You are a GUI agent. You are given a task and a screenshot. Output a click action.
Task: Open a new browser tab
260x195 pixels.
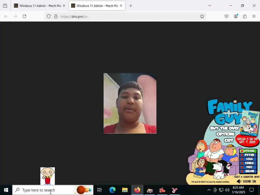(131, 6)
